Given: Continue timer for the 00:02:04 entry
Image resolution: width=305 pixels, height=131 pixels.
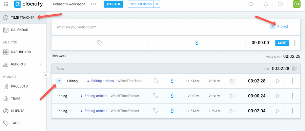Looking at the screenshot, I should click(x=278, y=111).
